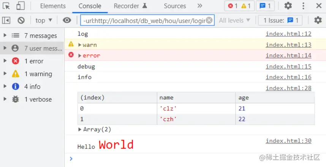Click the 'clz' table cell
This screenshot has width=326, height=167.
pyautogui.click(x=196, y=108)
